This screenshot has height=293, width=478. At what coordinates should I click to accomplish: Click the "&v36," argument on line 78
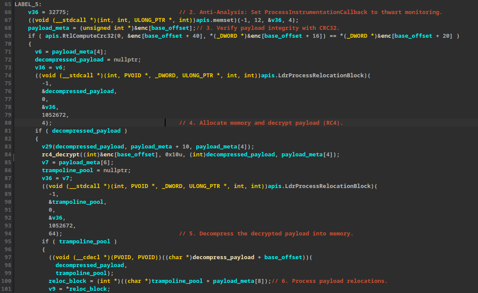[50, 107]
